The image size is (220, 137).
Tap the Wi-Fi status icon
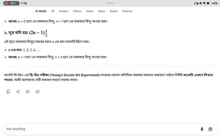pos(204,3)
